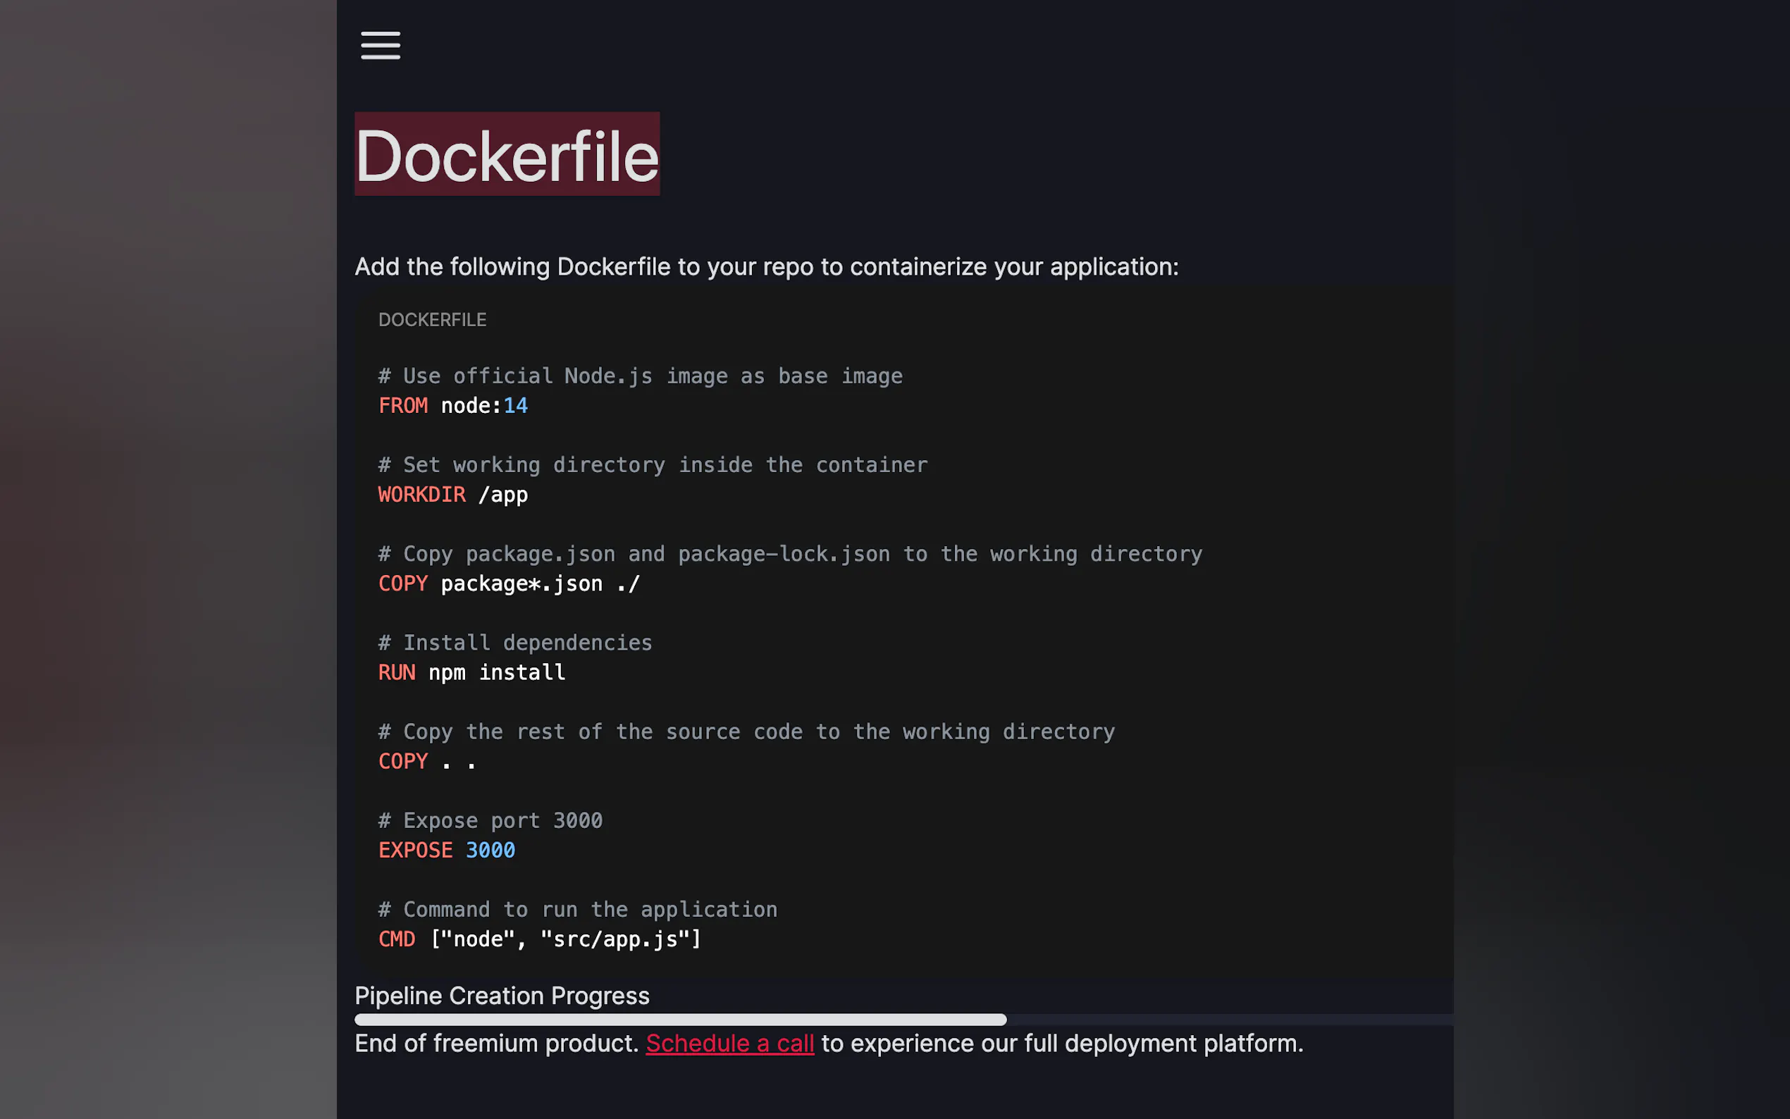Click the CMD instruction keyword
Image resolution: width=1790 pixels, height=1119 pixels.
coord(397,939)
